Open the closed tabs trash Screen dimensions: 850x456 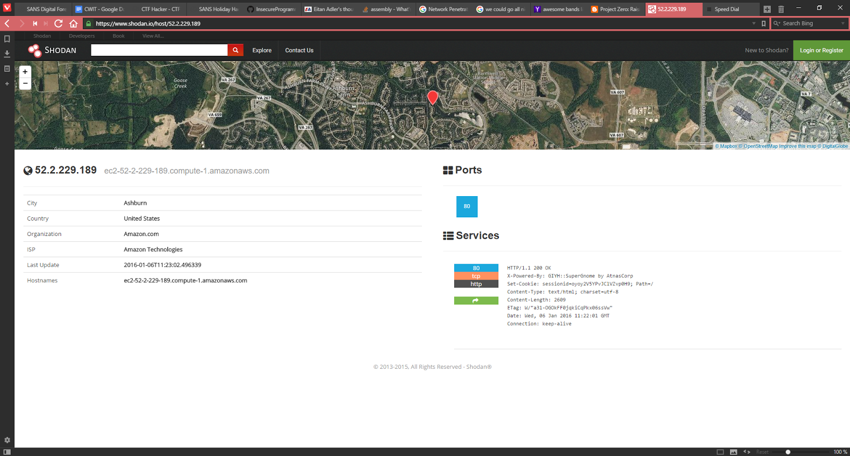781,9
